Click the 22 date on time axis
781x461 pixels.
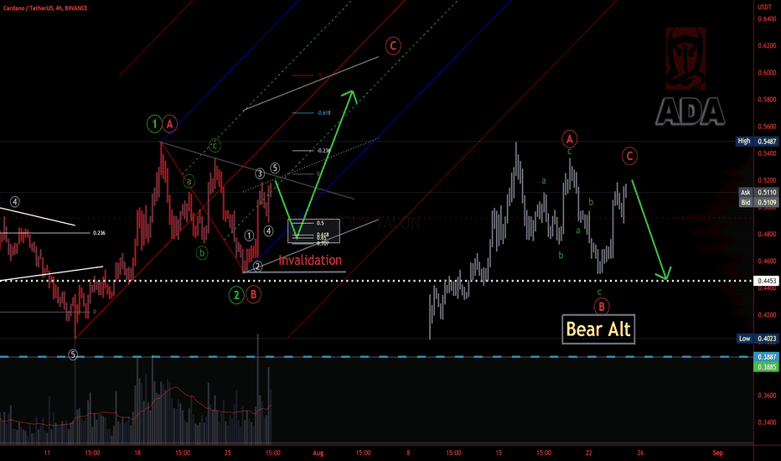589,453
